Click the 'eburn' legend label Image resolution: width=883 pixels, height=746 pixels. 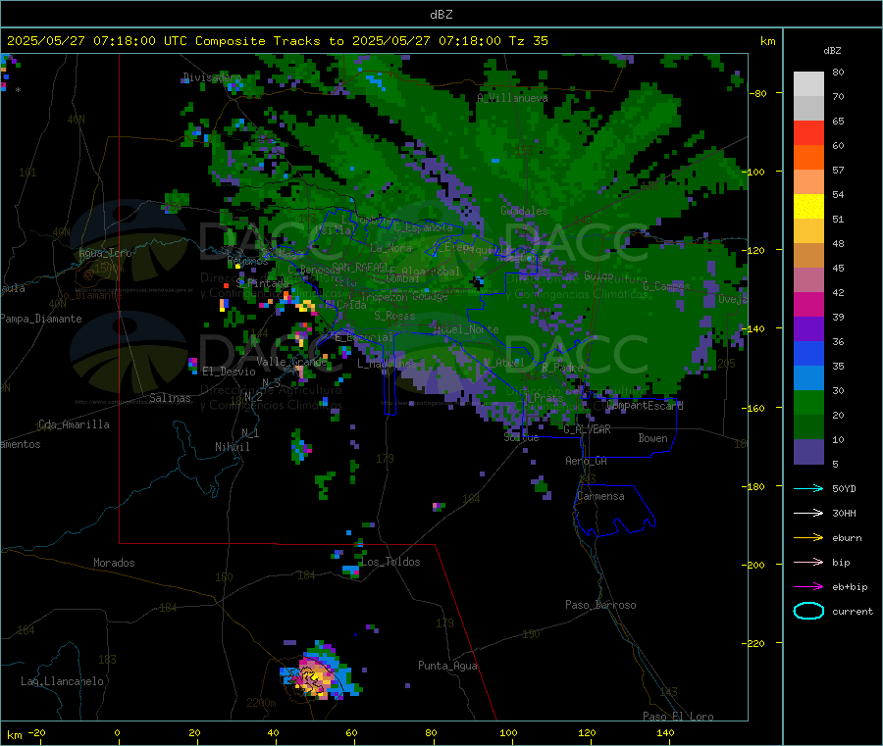[x=847, y=537]
